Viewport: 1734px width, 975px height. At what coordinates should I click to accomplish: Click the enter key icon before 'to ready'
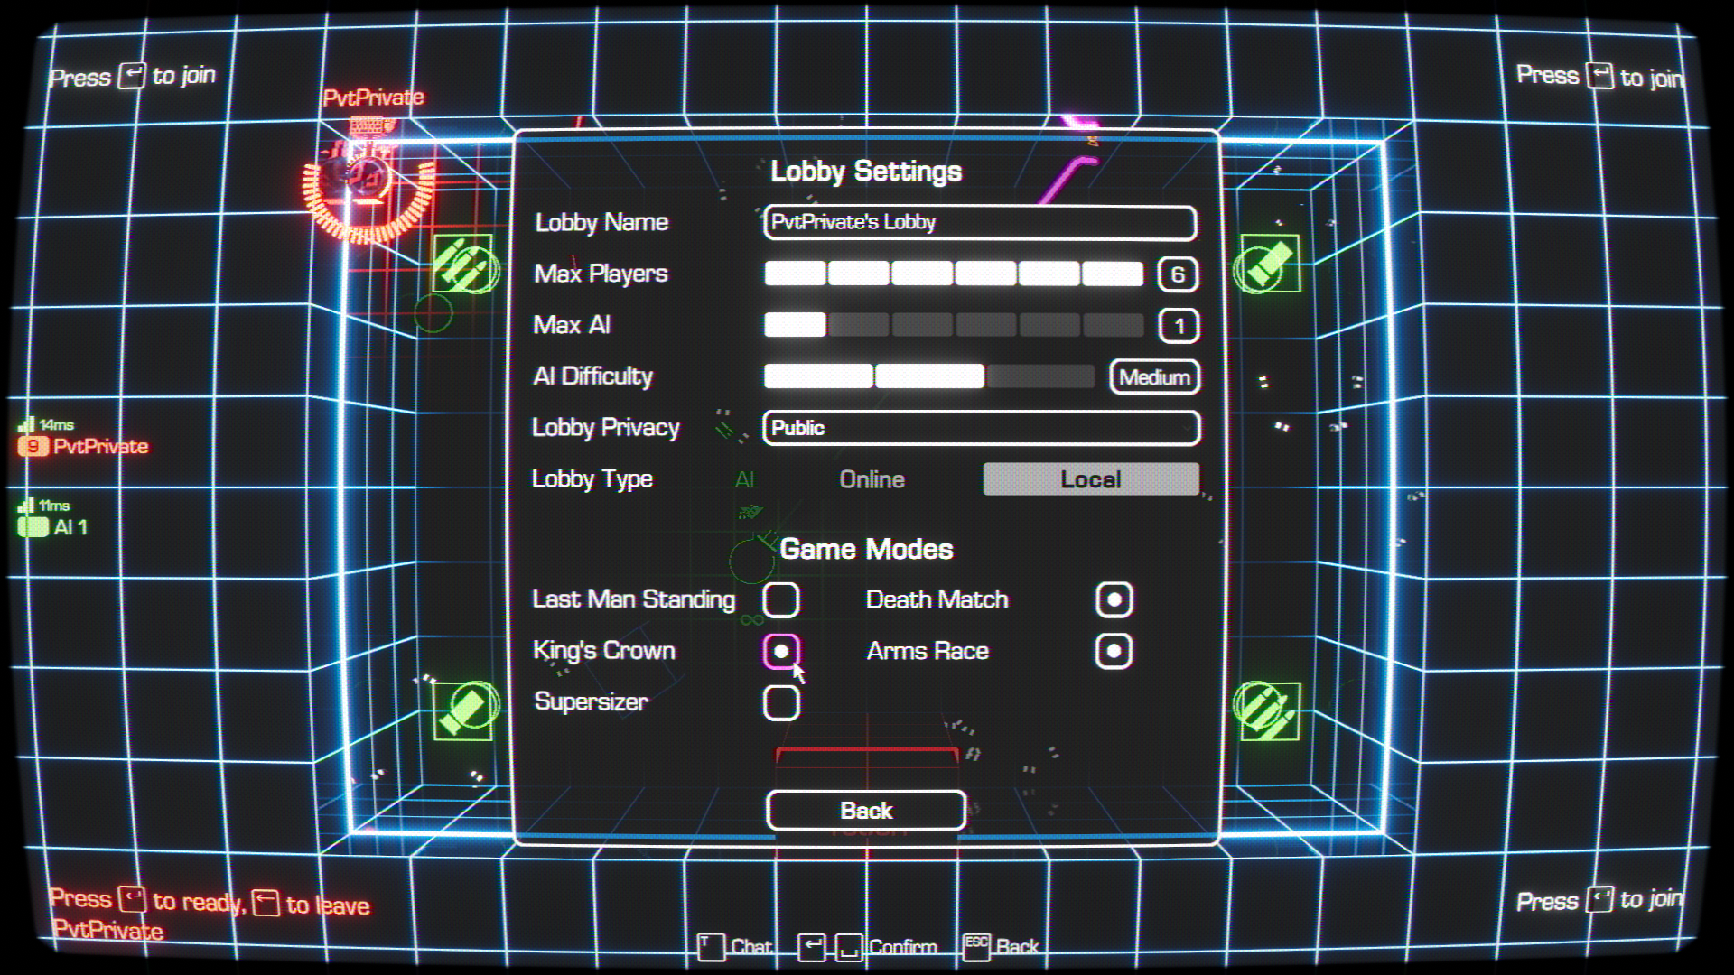(x=132, y=900)
